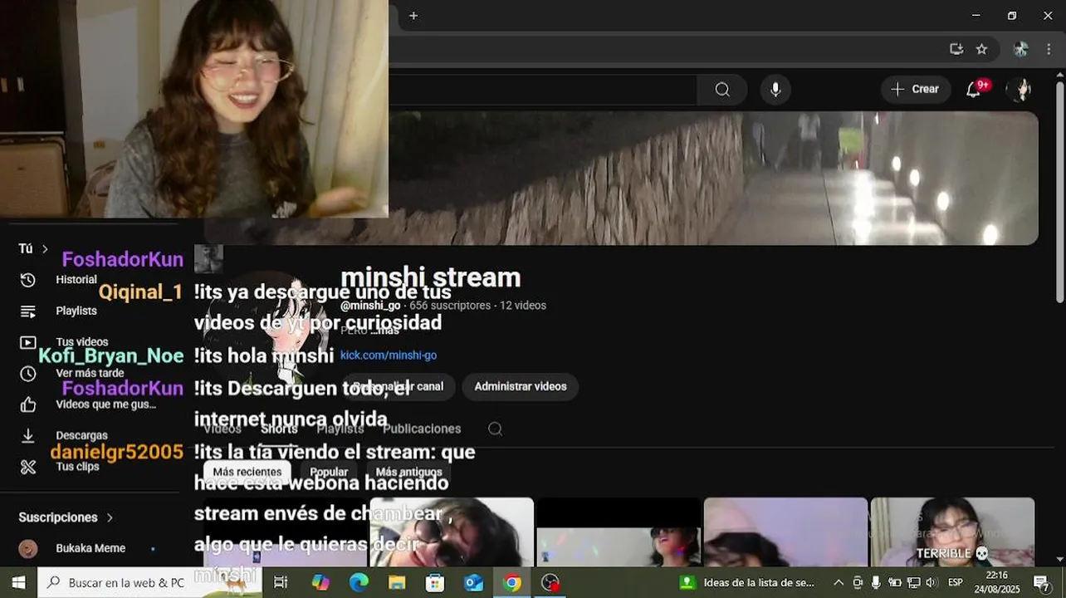The image size is (1066, 598).
Task: Open Chrome's three-dot menu
Action: tap(1049, 49)
